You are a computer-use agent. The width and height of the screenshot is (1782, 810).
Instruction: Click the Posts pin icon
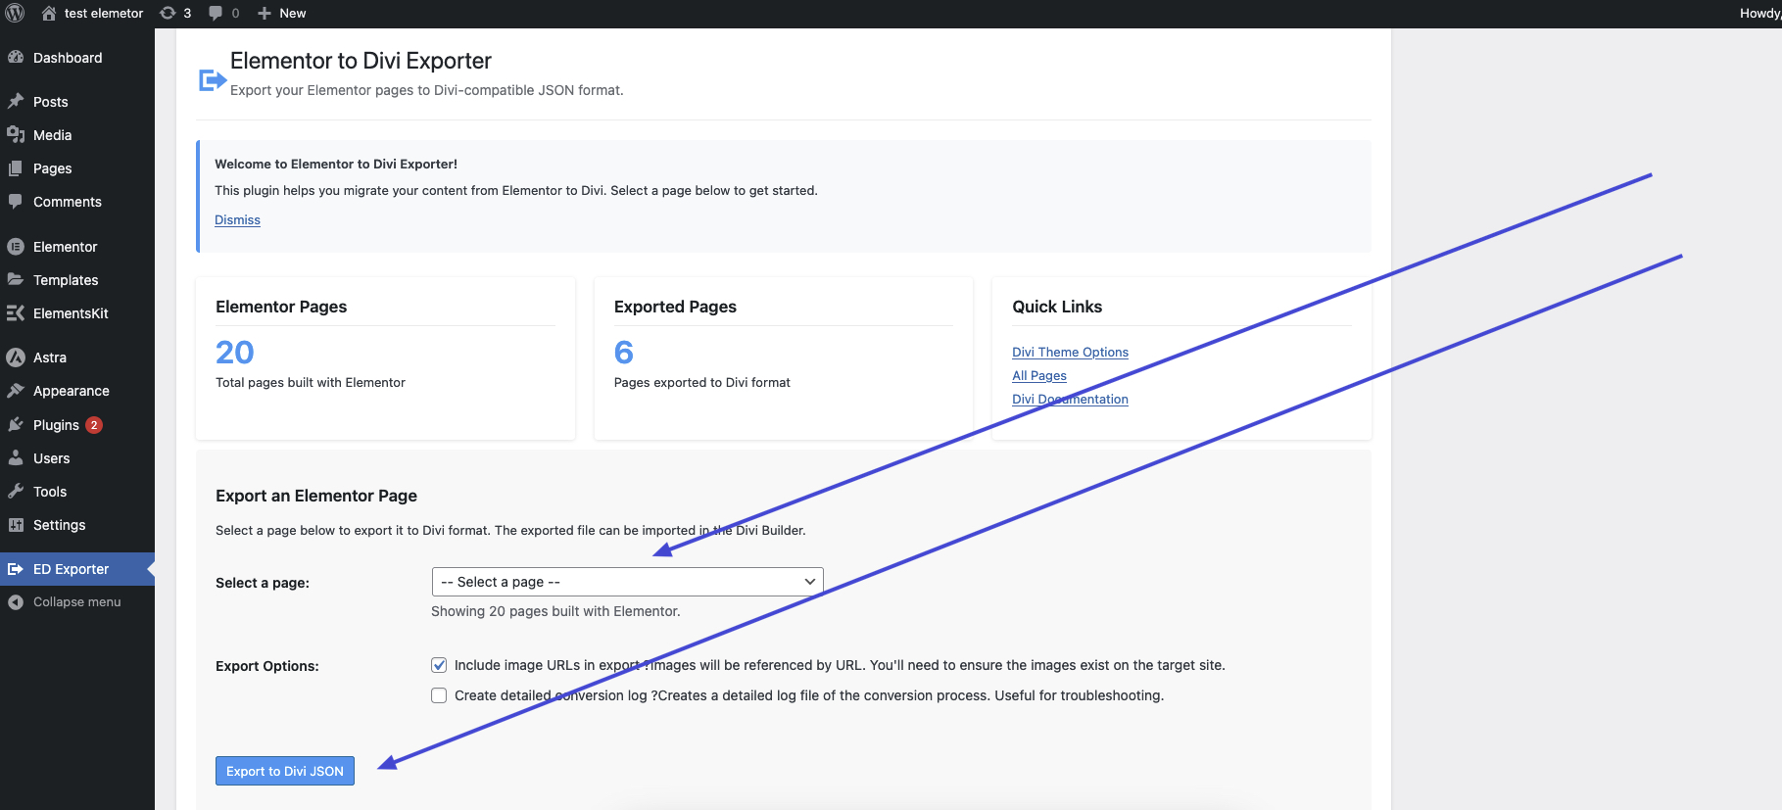[x=16, y=101]
